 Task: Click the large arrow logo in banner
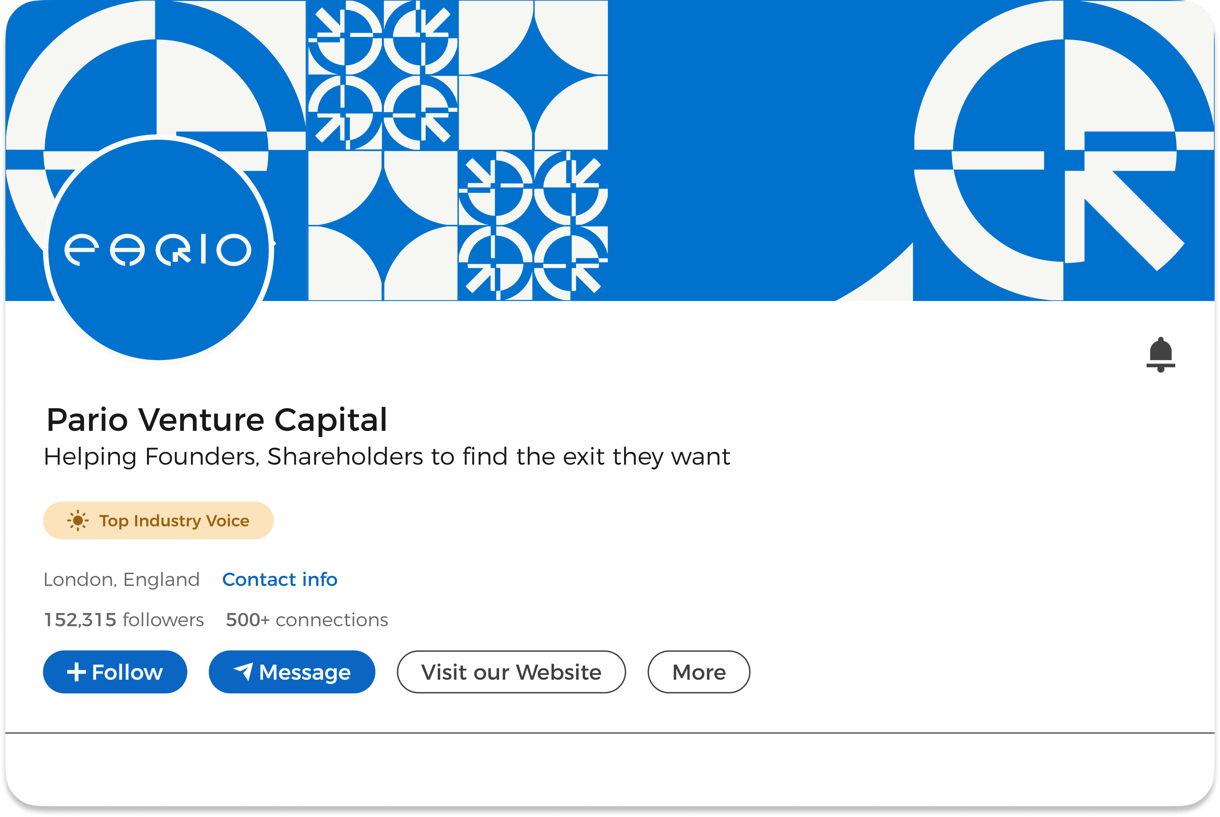pyautogui.click(x=1064, y=150)
